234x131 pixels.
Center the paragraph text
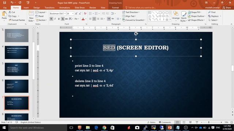click(x=94, y=19)
